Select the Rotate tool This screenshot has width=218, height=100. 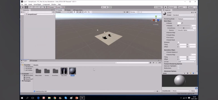pos(30,7)
